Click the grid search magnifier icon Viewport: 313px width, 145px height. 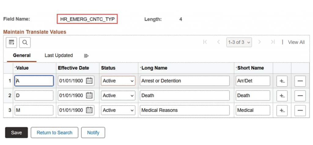[x=25, y=42]
